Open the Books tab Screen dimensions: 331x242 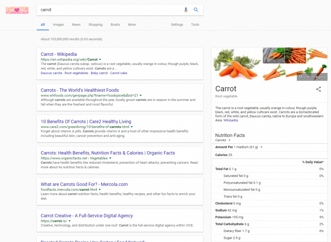pyautogui.click(x=115, y=25)
